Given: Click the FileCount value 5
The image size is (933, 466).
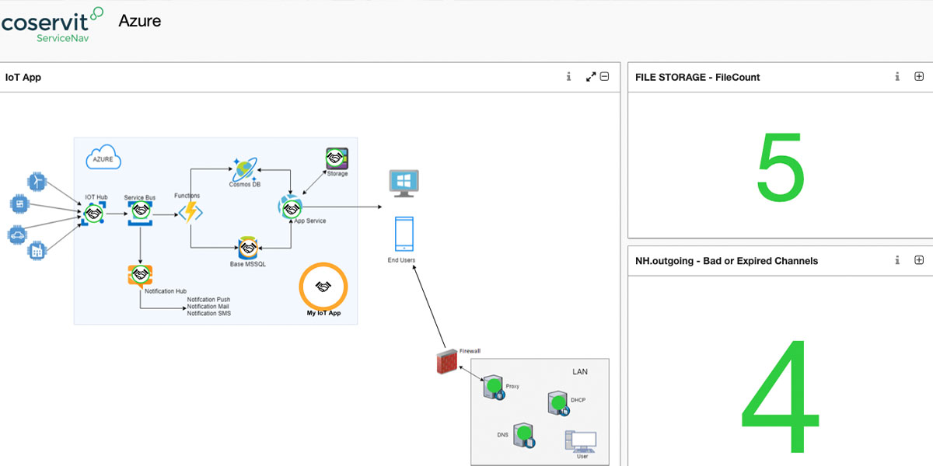Looking at the screenshot, I should pos(780,167).
